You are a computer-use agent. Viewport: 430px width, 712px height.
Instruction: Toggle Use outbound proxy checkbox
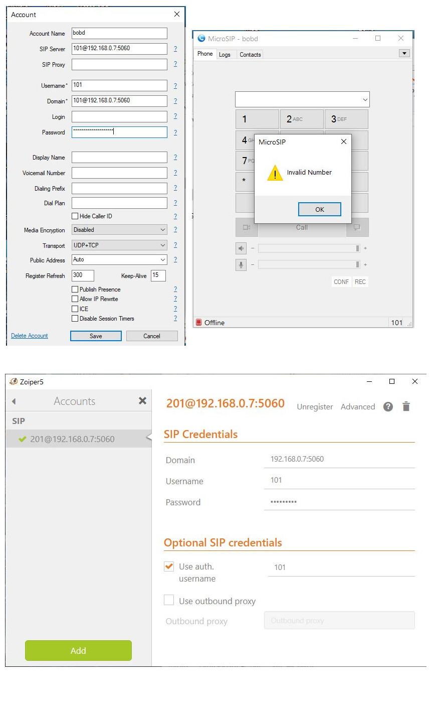pyautogui.click(x=169, y=600)
